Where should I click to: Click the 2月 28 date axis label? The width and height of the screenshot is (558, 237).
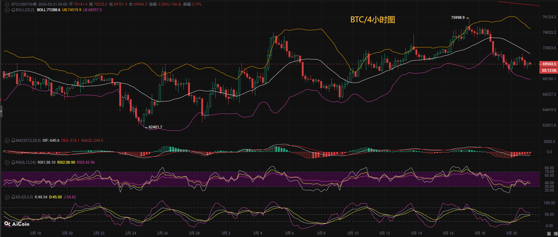[x=194, y=233]
